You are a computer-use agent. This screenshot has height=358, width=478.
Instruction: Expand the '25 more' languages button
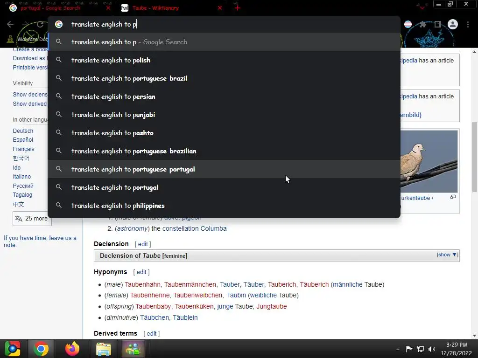32,219
